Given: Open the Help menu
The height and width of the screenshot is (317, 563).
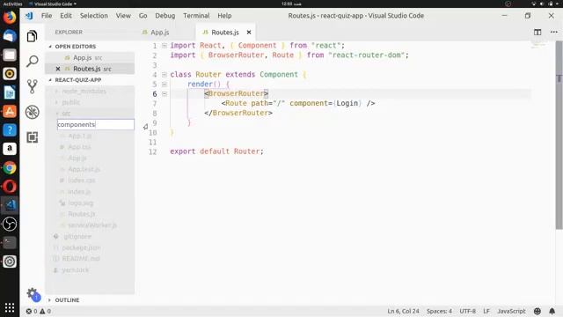Looking at the screenshot, I should coord(224,16).
